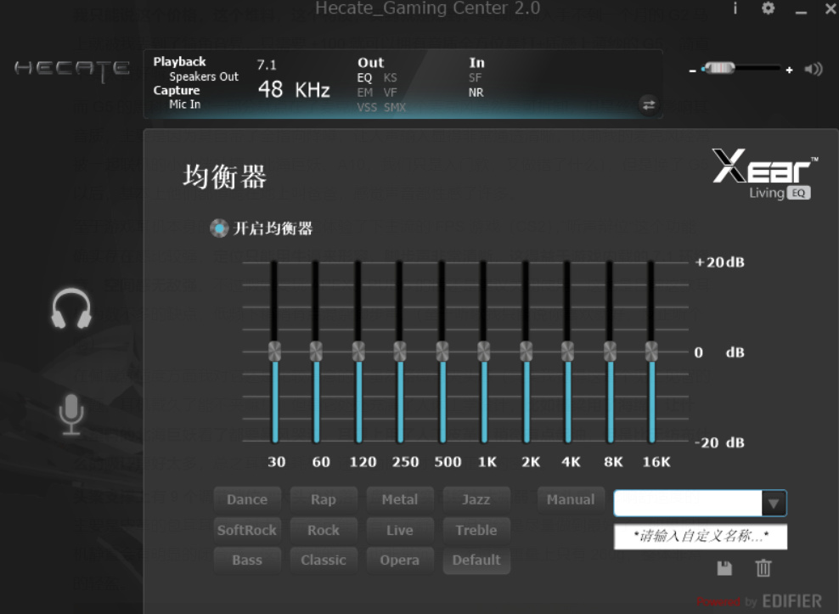Click the 30 Hz band slider handle
Viewport: 839px width, 614px height.
(x=274, y=352)
